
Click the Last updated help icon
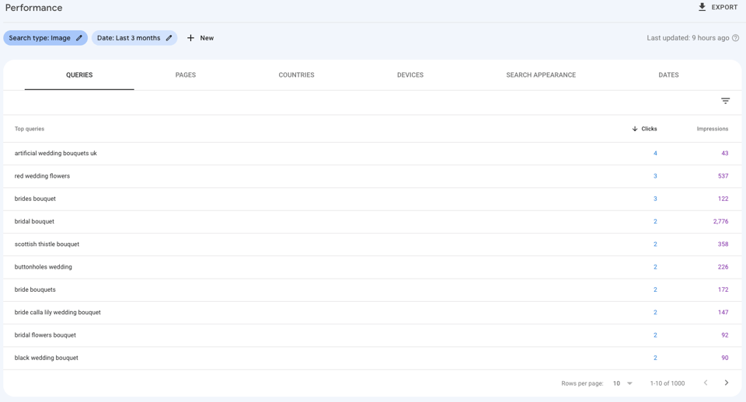tap(736, 38)
